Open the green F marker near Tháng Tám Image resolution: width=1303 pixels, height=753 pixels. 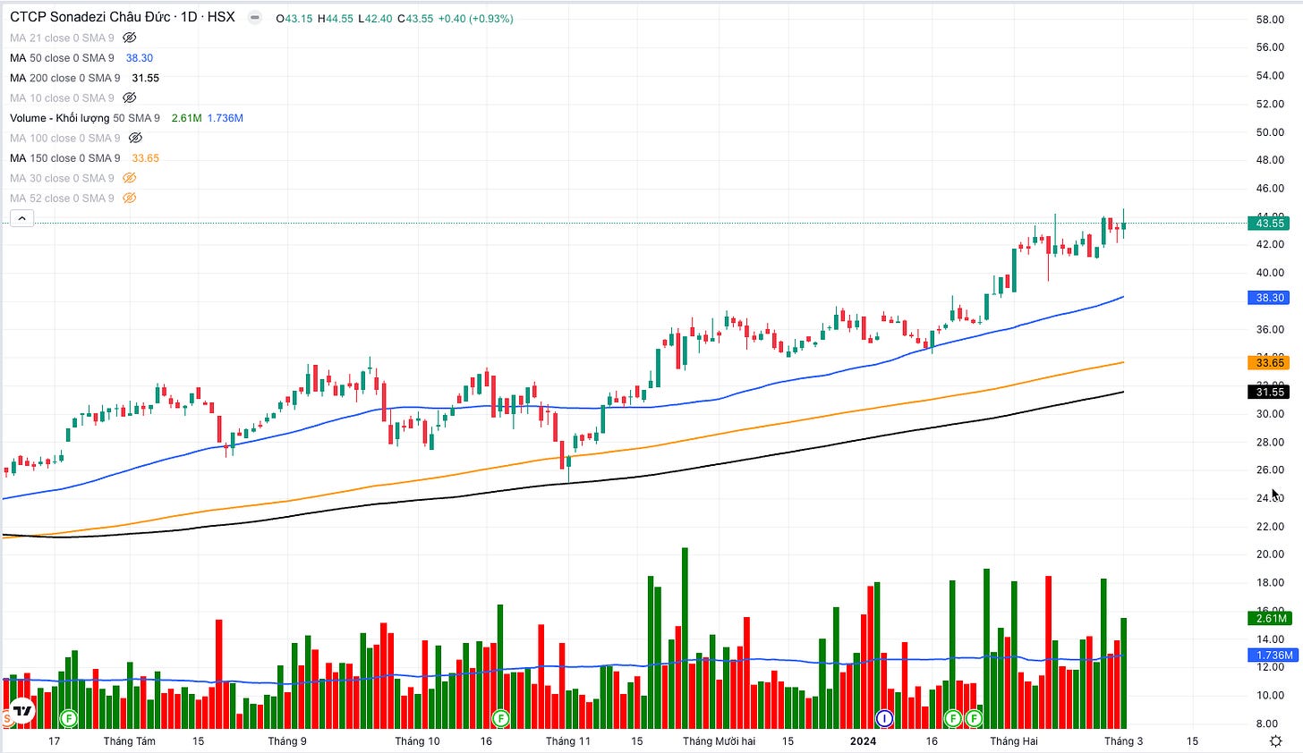click(68, 718)
